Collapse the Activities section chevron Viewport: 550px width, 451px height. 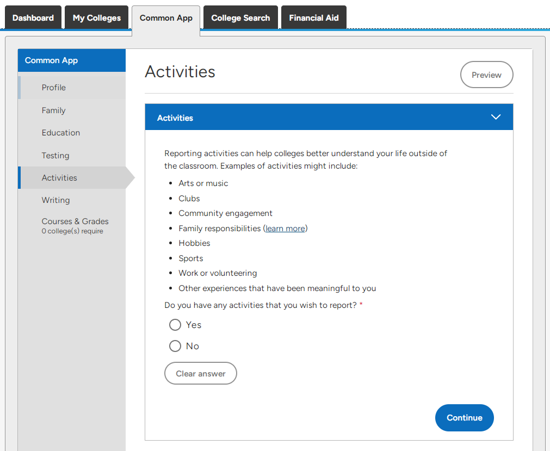[x=495, y=117]
